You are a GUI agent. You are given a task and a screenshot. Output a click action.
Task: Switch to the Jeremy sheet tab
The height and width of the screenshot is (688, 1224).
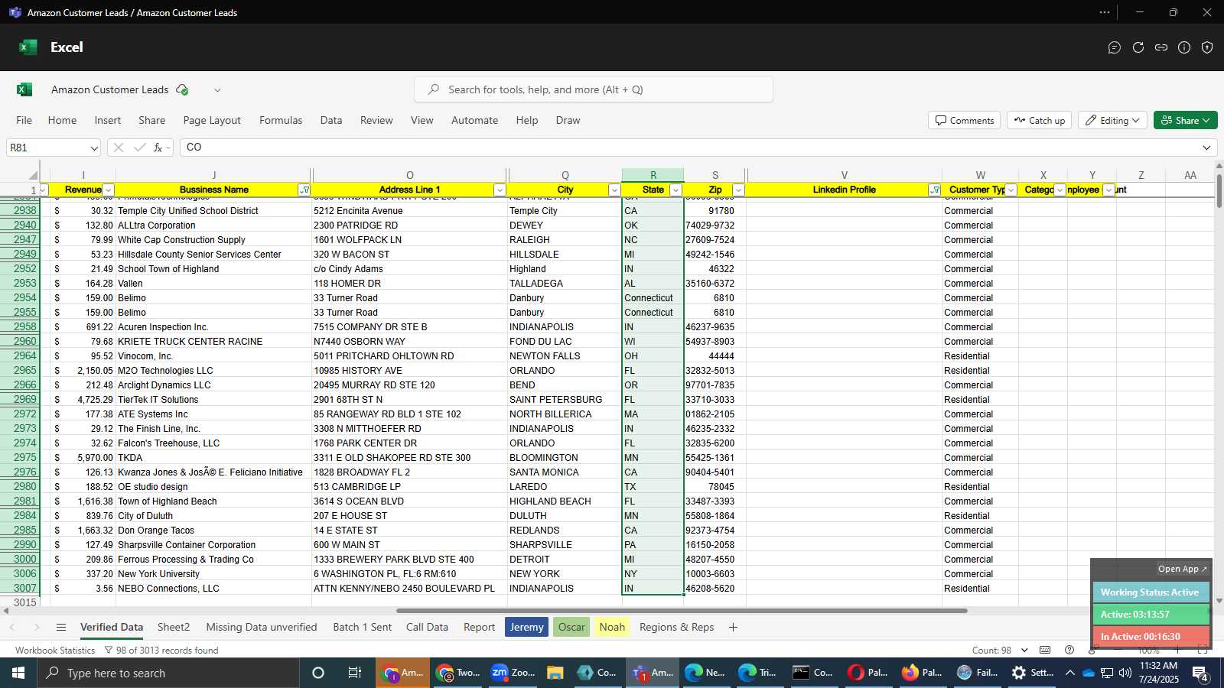point(526,627)
